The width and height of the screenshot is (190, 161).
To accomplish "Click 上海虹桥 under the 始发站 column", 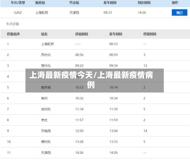I will point(42,13).
